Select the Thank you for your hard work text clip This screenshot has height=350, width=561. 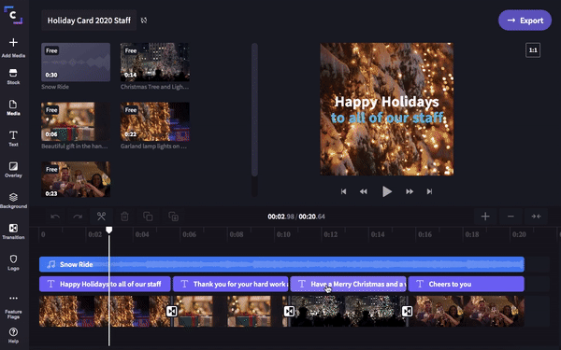coord(230,284)
